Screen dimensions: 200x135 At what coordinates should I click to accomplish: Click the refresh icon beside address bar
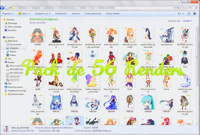pyautogui.click(x=178, y=8)
